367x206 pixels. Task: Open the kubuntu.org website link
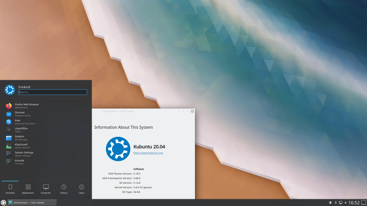[x=148, y=153]
